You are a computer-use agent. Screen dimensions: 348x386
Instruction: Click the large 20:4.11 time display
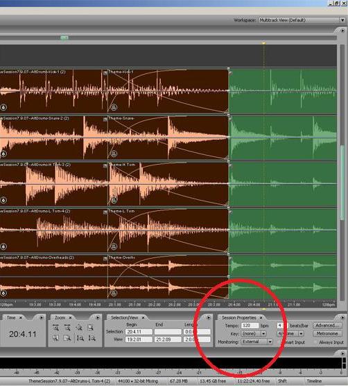coord(23,334)
